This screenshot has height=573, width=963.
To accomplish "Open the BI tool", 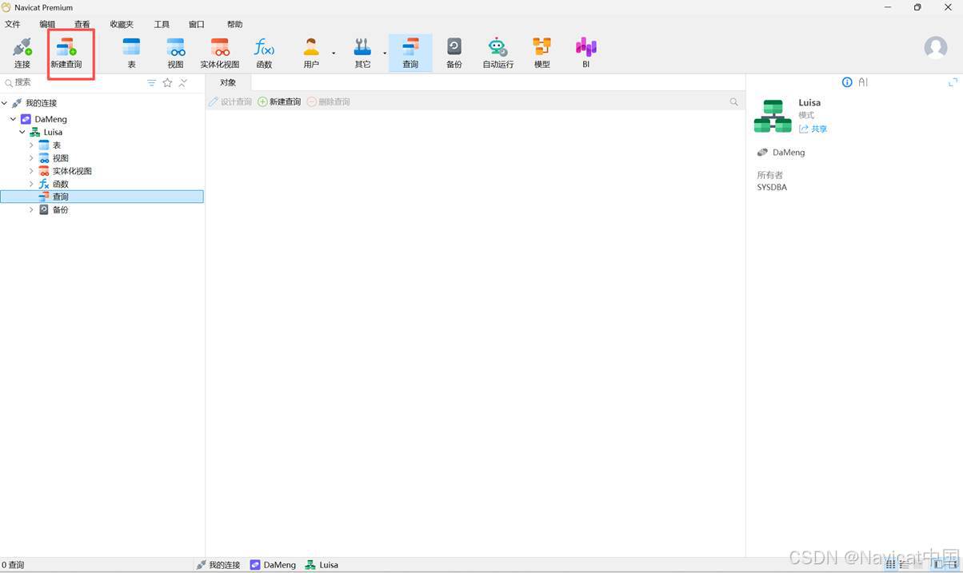I will tap(586, 53).
